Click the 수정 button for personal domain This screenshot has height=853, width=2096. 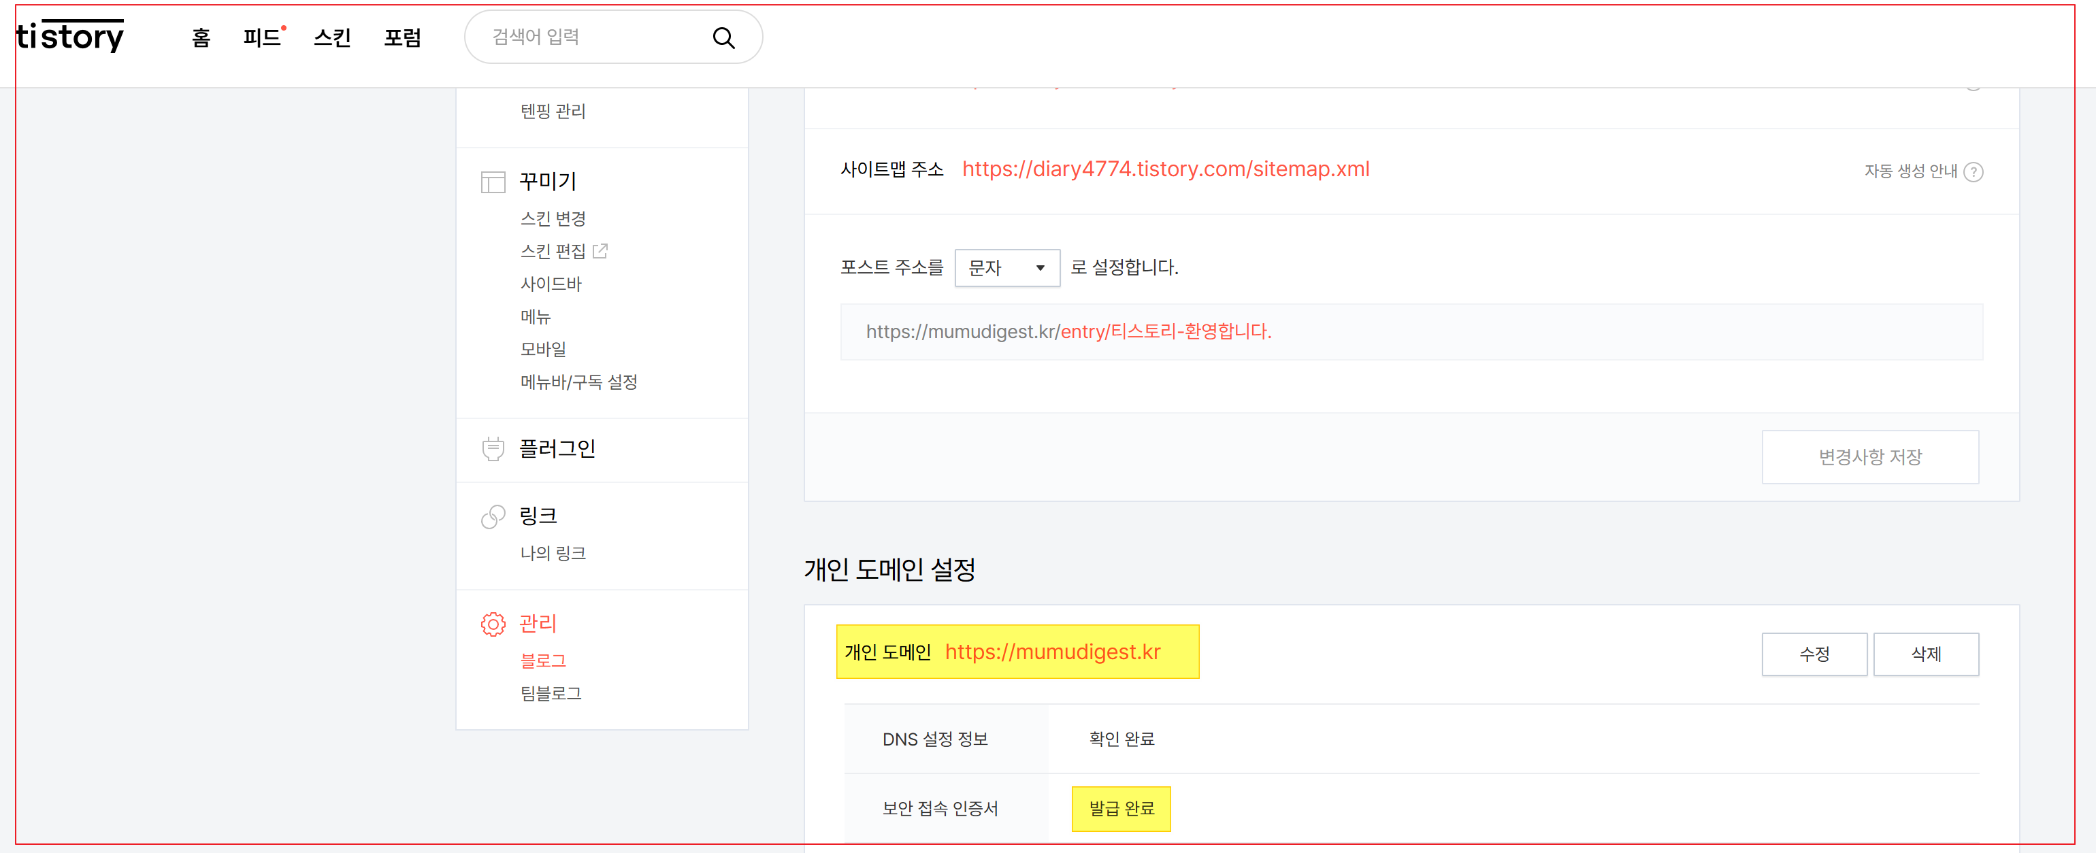(x=1814, y=654)
